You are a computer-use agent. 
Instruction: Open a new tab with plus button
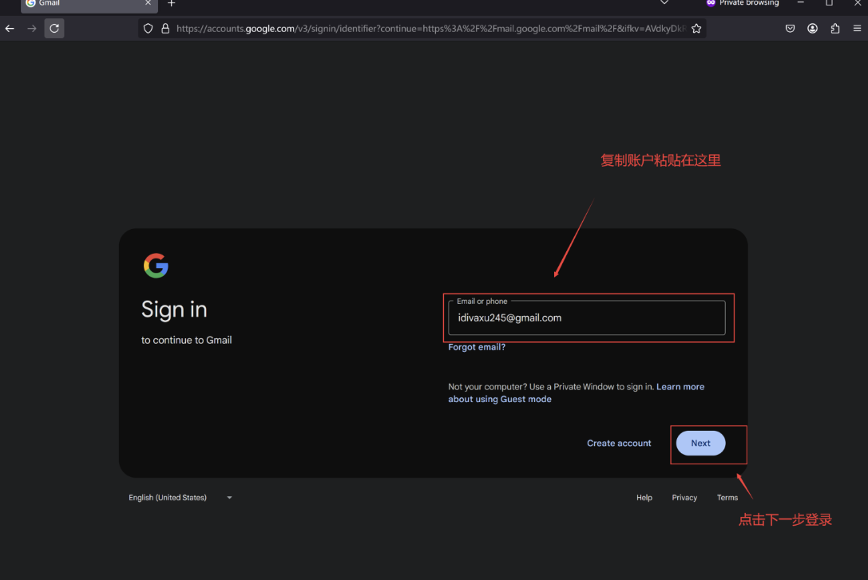pos(171,3)
